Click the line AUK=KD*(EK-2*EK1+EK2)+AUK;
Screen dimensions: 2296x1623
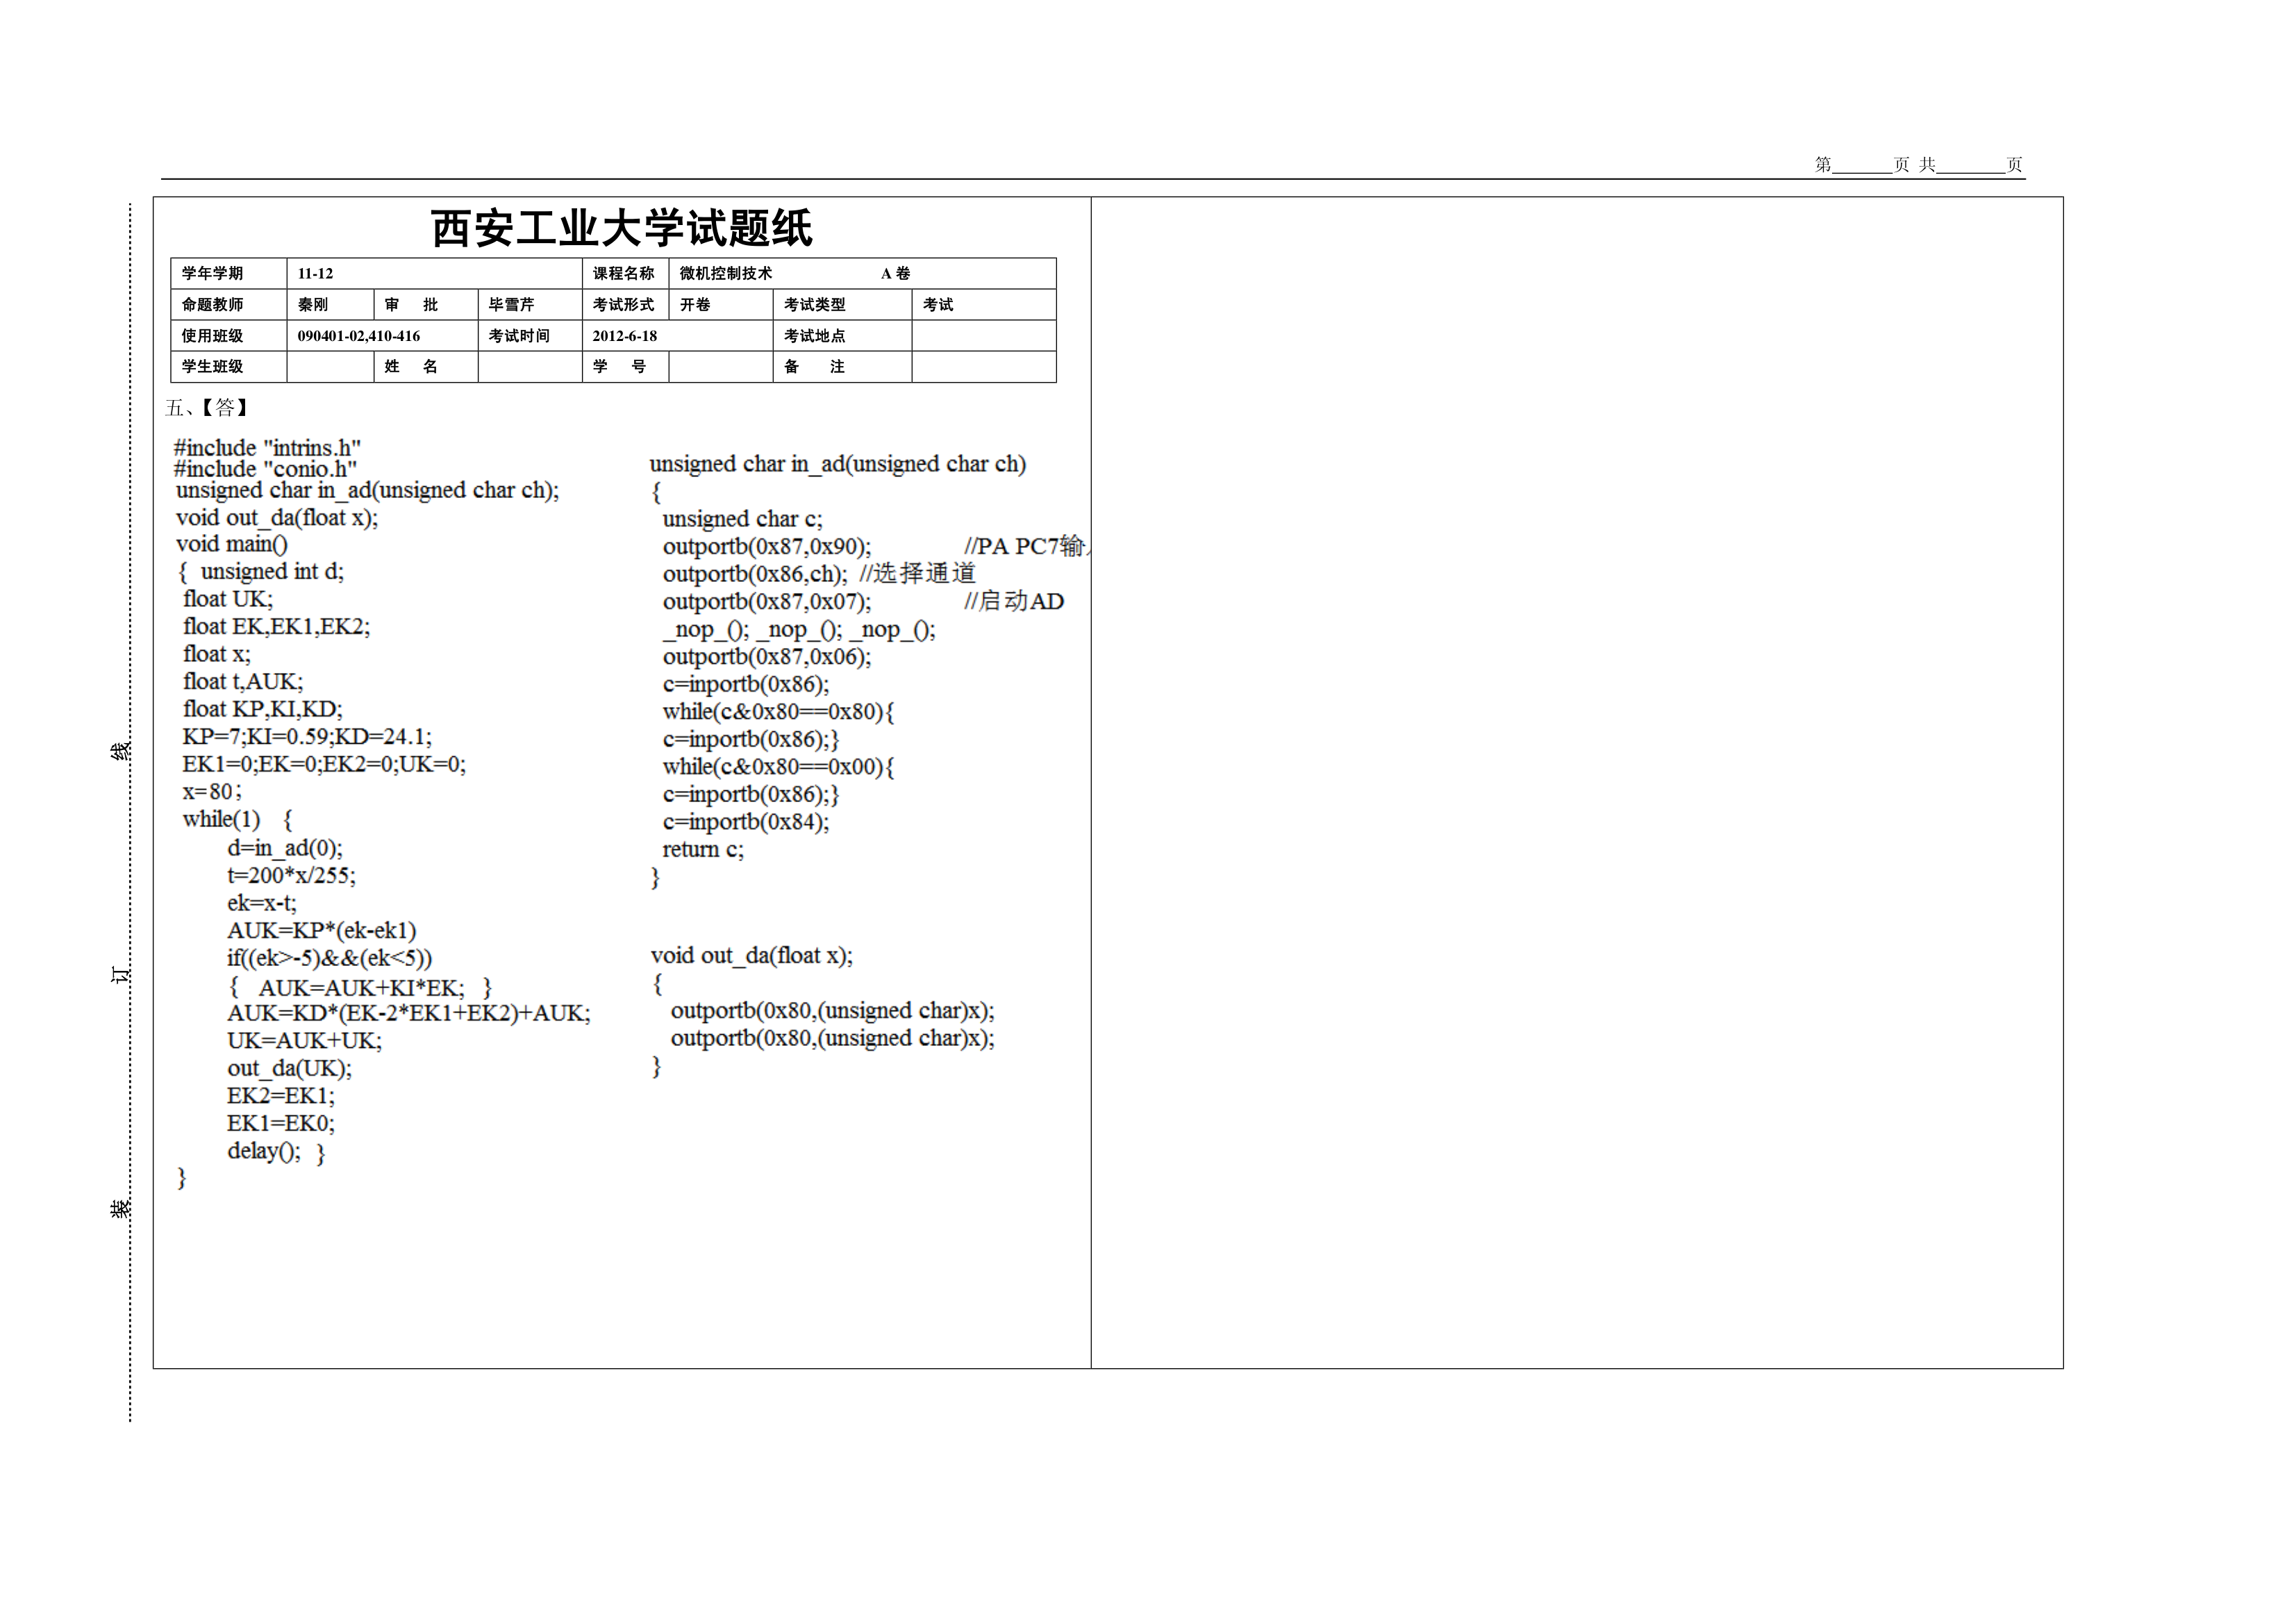tap(409, 1013)
